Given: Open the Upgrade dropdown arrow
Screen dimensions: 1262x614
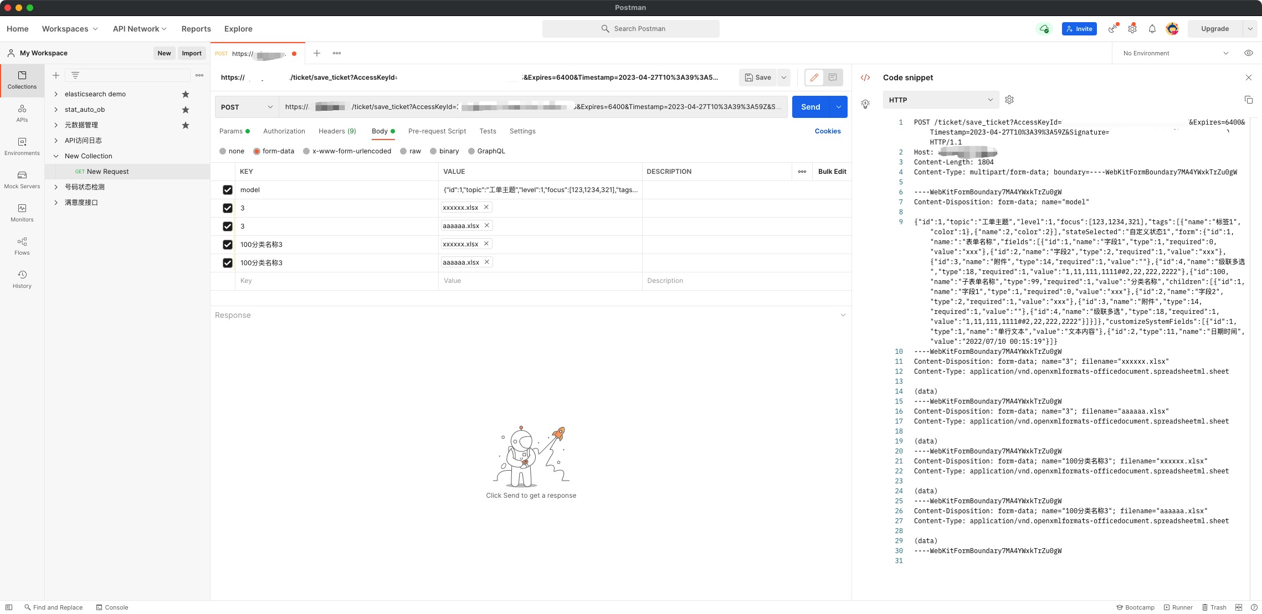Looking at the screenshot, I should [1250, 29].
